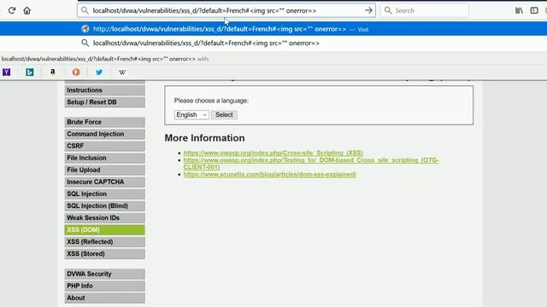
Task: Open the CSRF menu item
Action: pos(104,146)
